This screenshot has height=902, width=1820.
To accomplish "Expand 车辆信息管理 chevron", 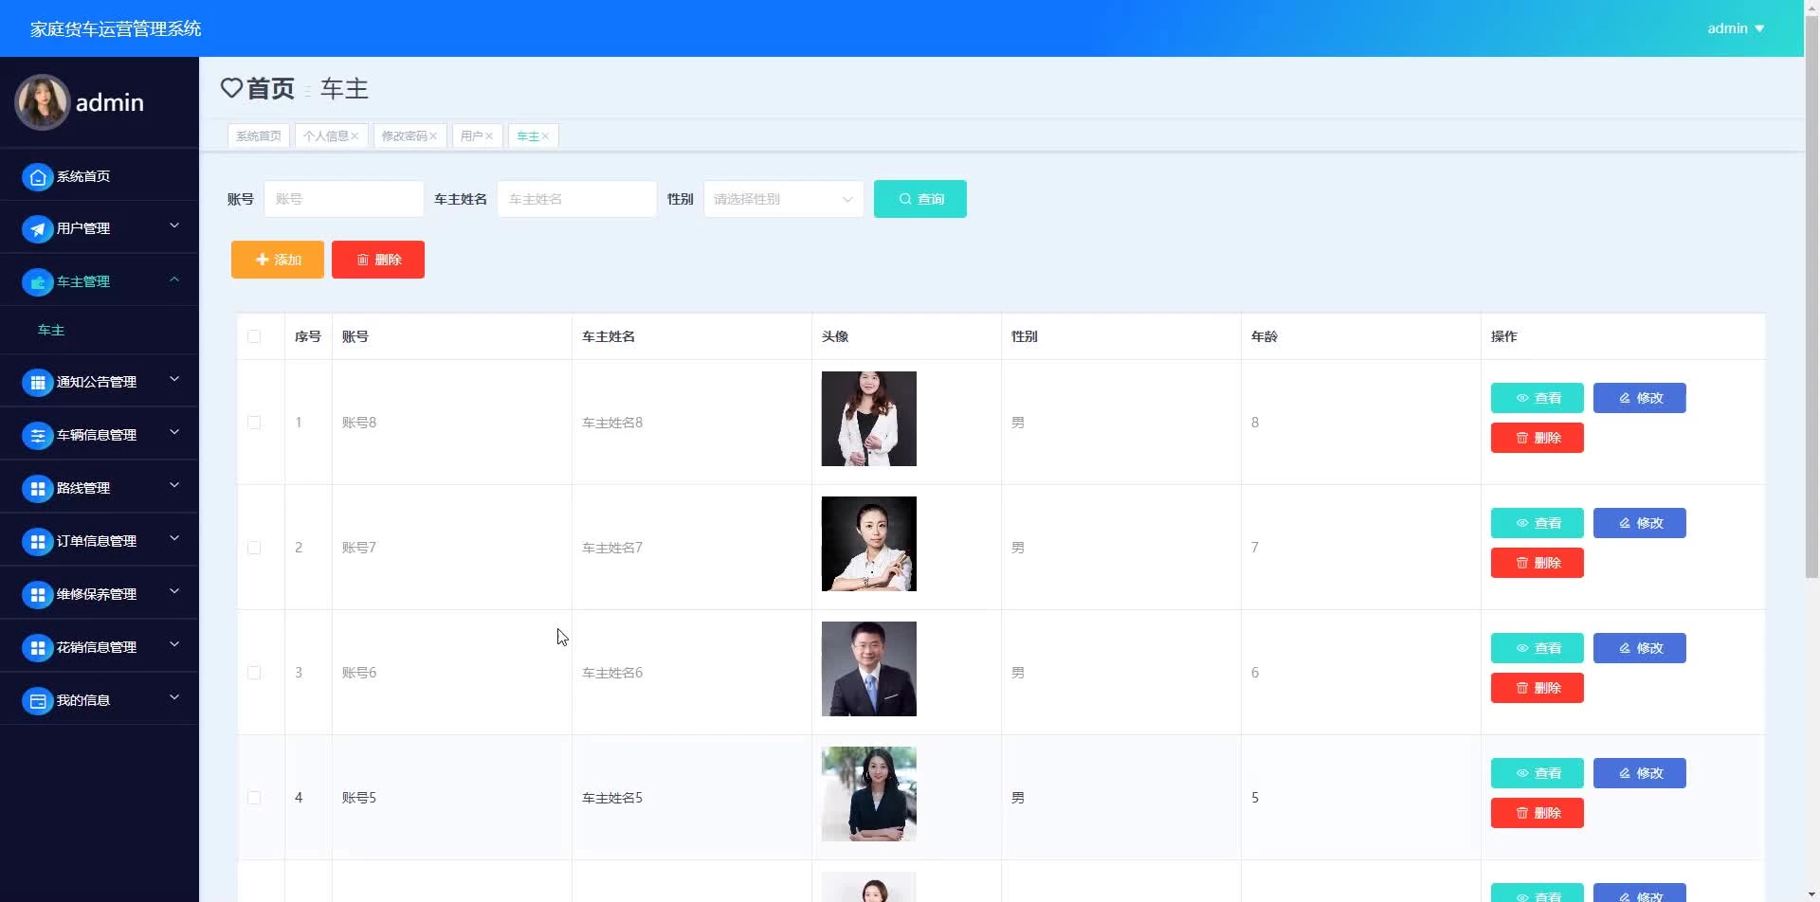I will pos(174,432).
